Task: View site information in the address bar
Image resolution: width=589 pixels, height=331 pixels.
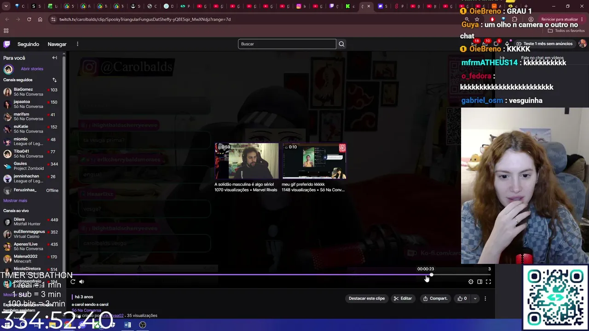Action: coord(53,19)
